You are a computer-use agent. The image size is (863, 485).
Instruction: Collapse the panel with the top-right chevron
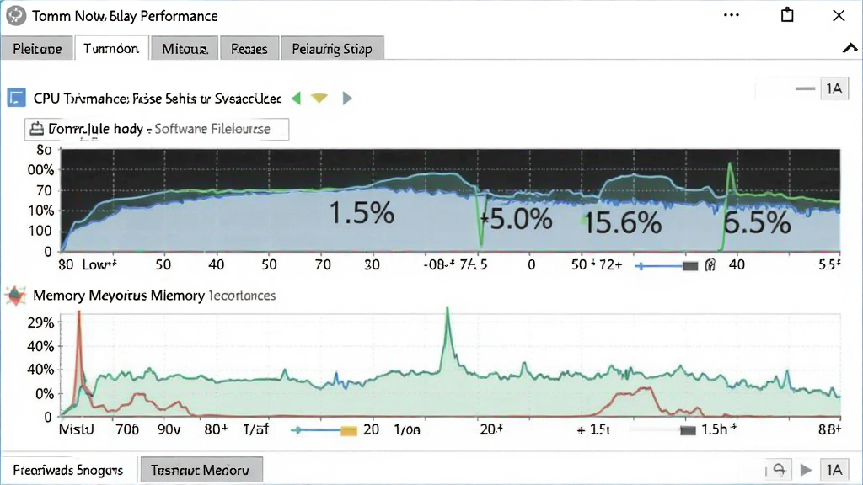pyautogui.click(x=850, y=48)
